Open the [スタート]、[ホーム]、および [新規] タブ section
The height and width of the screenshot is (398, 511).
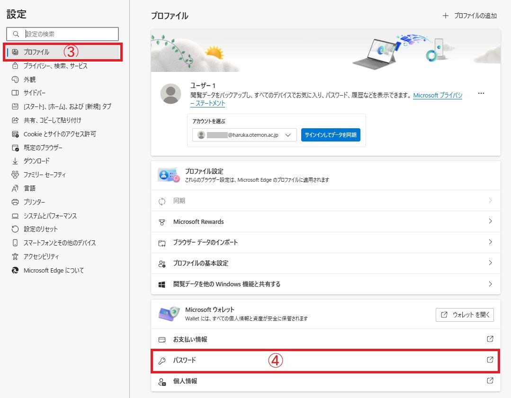coord(67,106)
